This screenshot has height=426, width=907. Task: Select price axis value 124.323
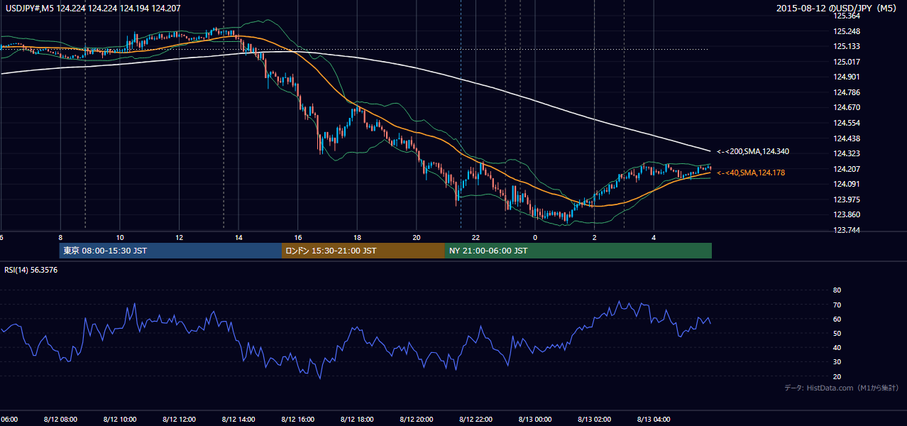(x=846, y=153)
